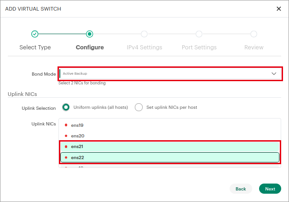The image size is (289, 202).
Task: Open the Review step label
Action: 254,48
